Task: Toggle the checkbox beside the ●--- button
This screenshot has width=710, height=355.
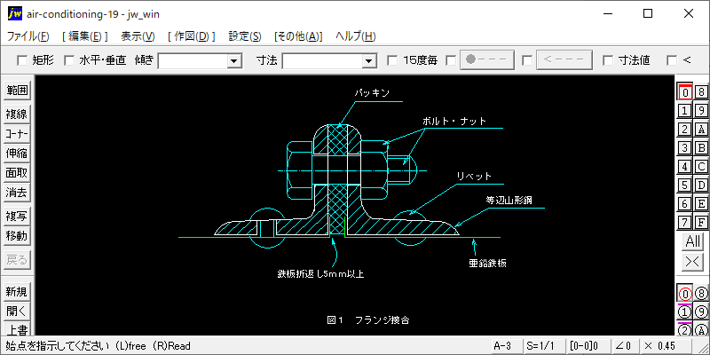Action: coord(451,60)
